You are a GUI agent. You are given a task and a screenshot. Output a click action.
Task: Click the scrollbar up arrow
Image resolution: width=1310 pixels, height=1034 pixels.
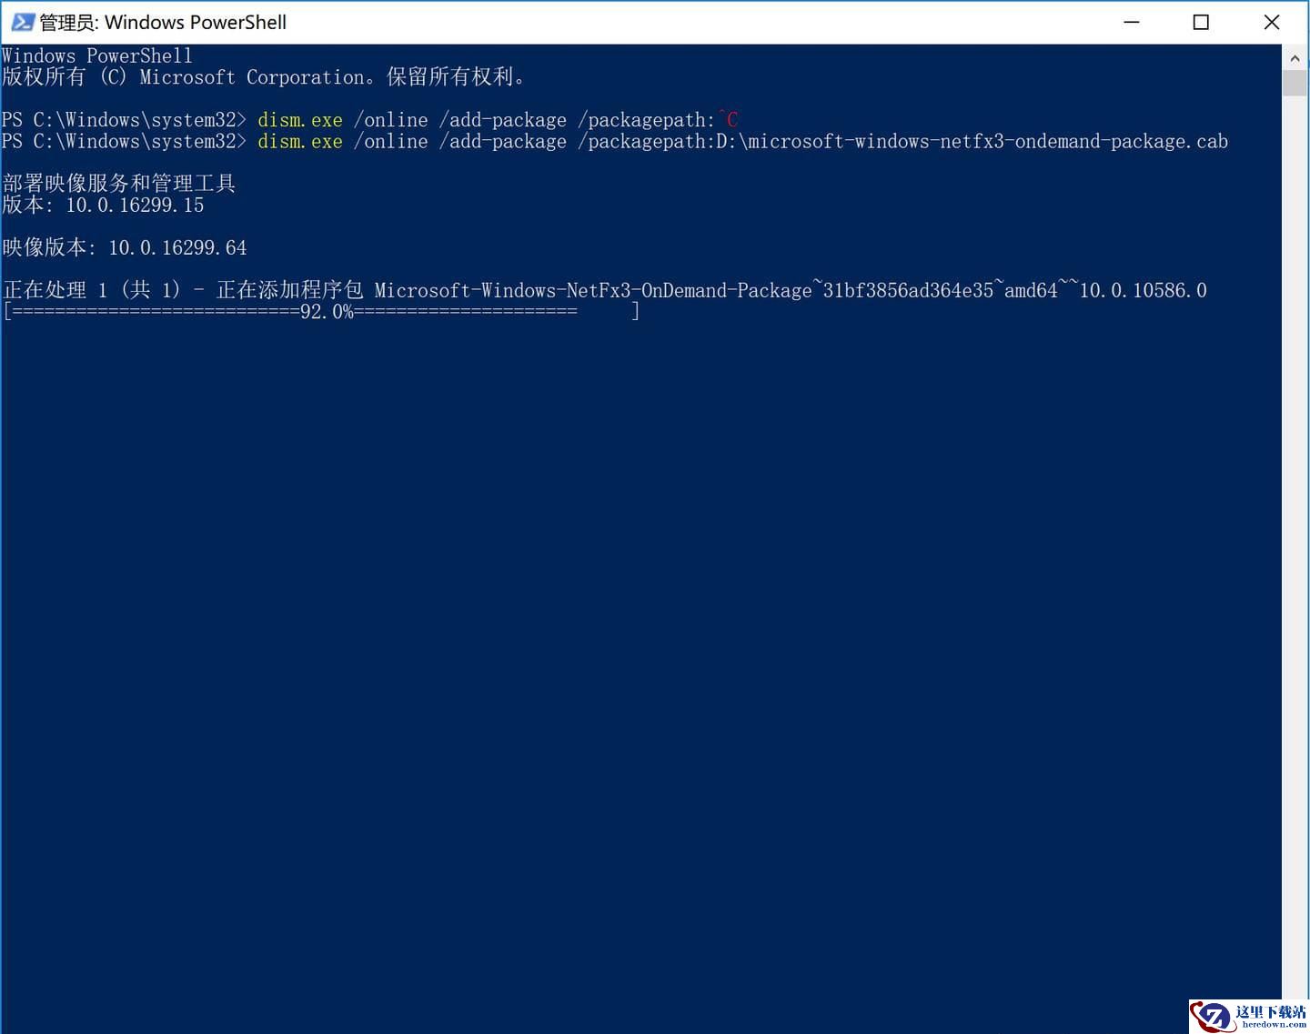pyautogui.click(x=1295, y=58)
